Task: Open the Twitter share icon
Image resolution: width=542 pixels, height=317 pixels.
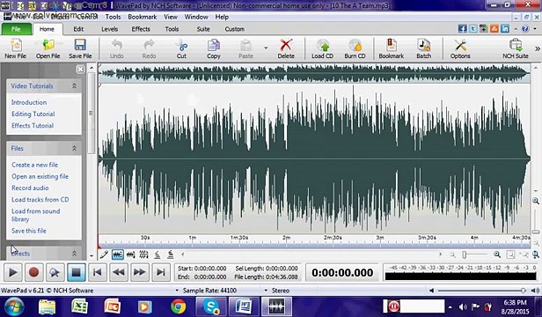Action: 472,29
